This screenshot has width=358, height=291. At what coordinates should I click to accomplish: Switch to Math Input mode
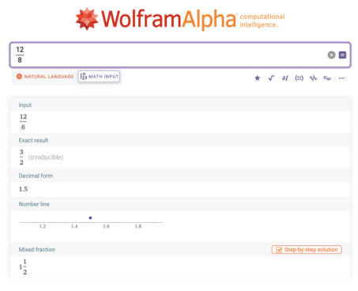[x=99, y=77]
